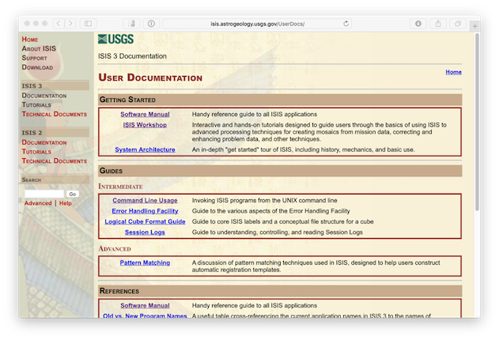Open the Logical Cube Format Guide
The width and height of the screenshot is (499, 340).
tap(145, 221)
